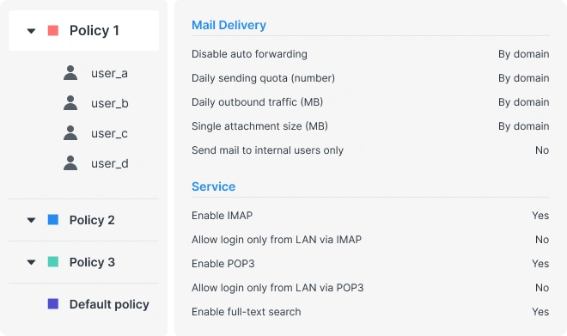Expand the Policy 3 arrow
Image resolution: width=567 pixels, height=336 pixels.
point(32,262)
